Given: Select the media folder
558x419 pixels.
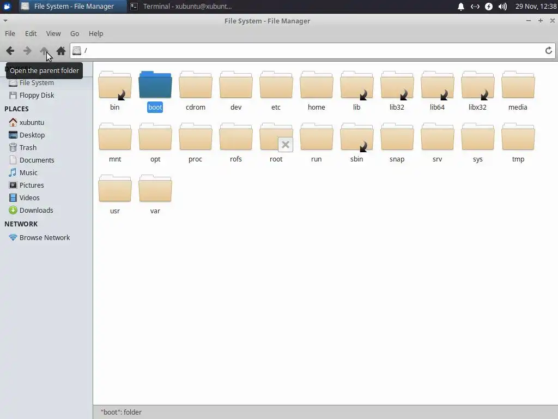Looking at the screenshot, I should (x=518, y=85).
